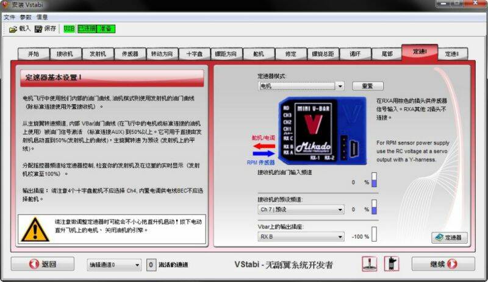This screenshot has height=282, width=488.
Task: Click the joystick stick icon at bottom
Action: [x=370, y=264]
